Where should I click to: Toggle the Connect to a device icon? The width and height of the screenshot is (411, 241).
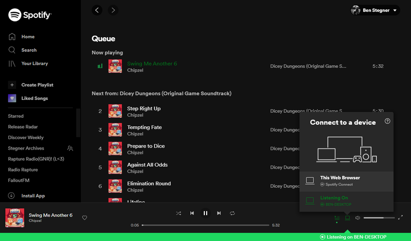pyautogui.click(x=347, y=218)
